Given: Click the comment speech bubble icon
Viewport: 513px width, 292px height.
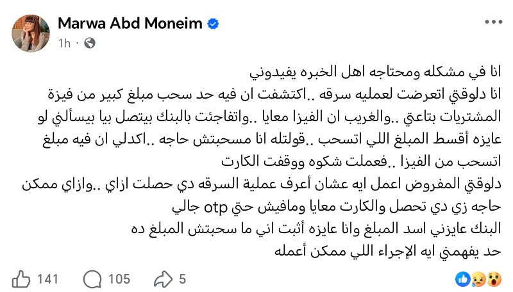Looking at the screenshot, I should pyautogui.click(x=93, y=279).
